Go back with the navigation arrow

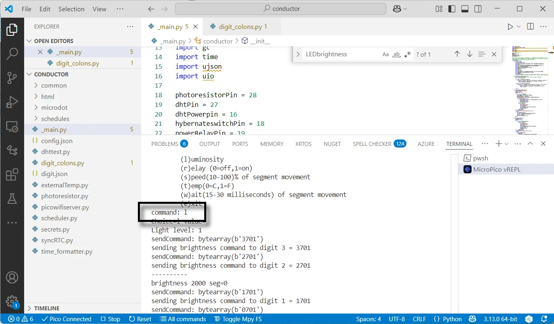coord(151,9)
